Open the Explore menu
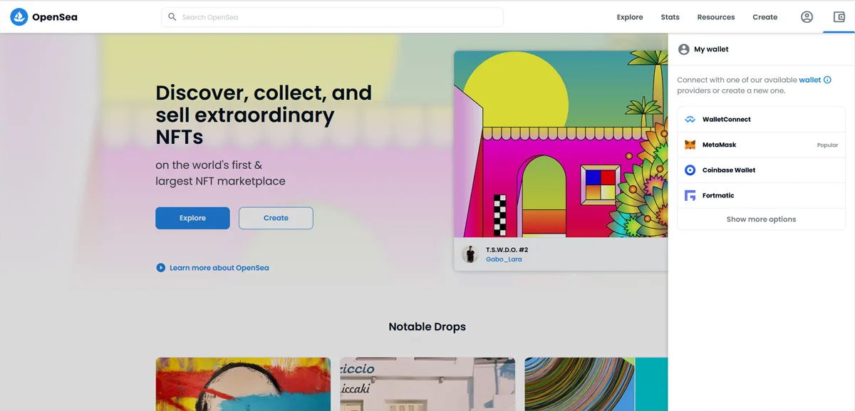The height and width of the screenshot is (411, 855). point(629,17)
